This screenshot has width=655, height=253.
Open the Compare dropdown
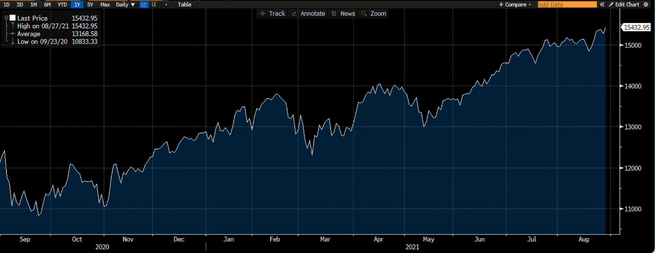coord(515,5)
